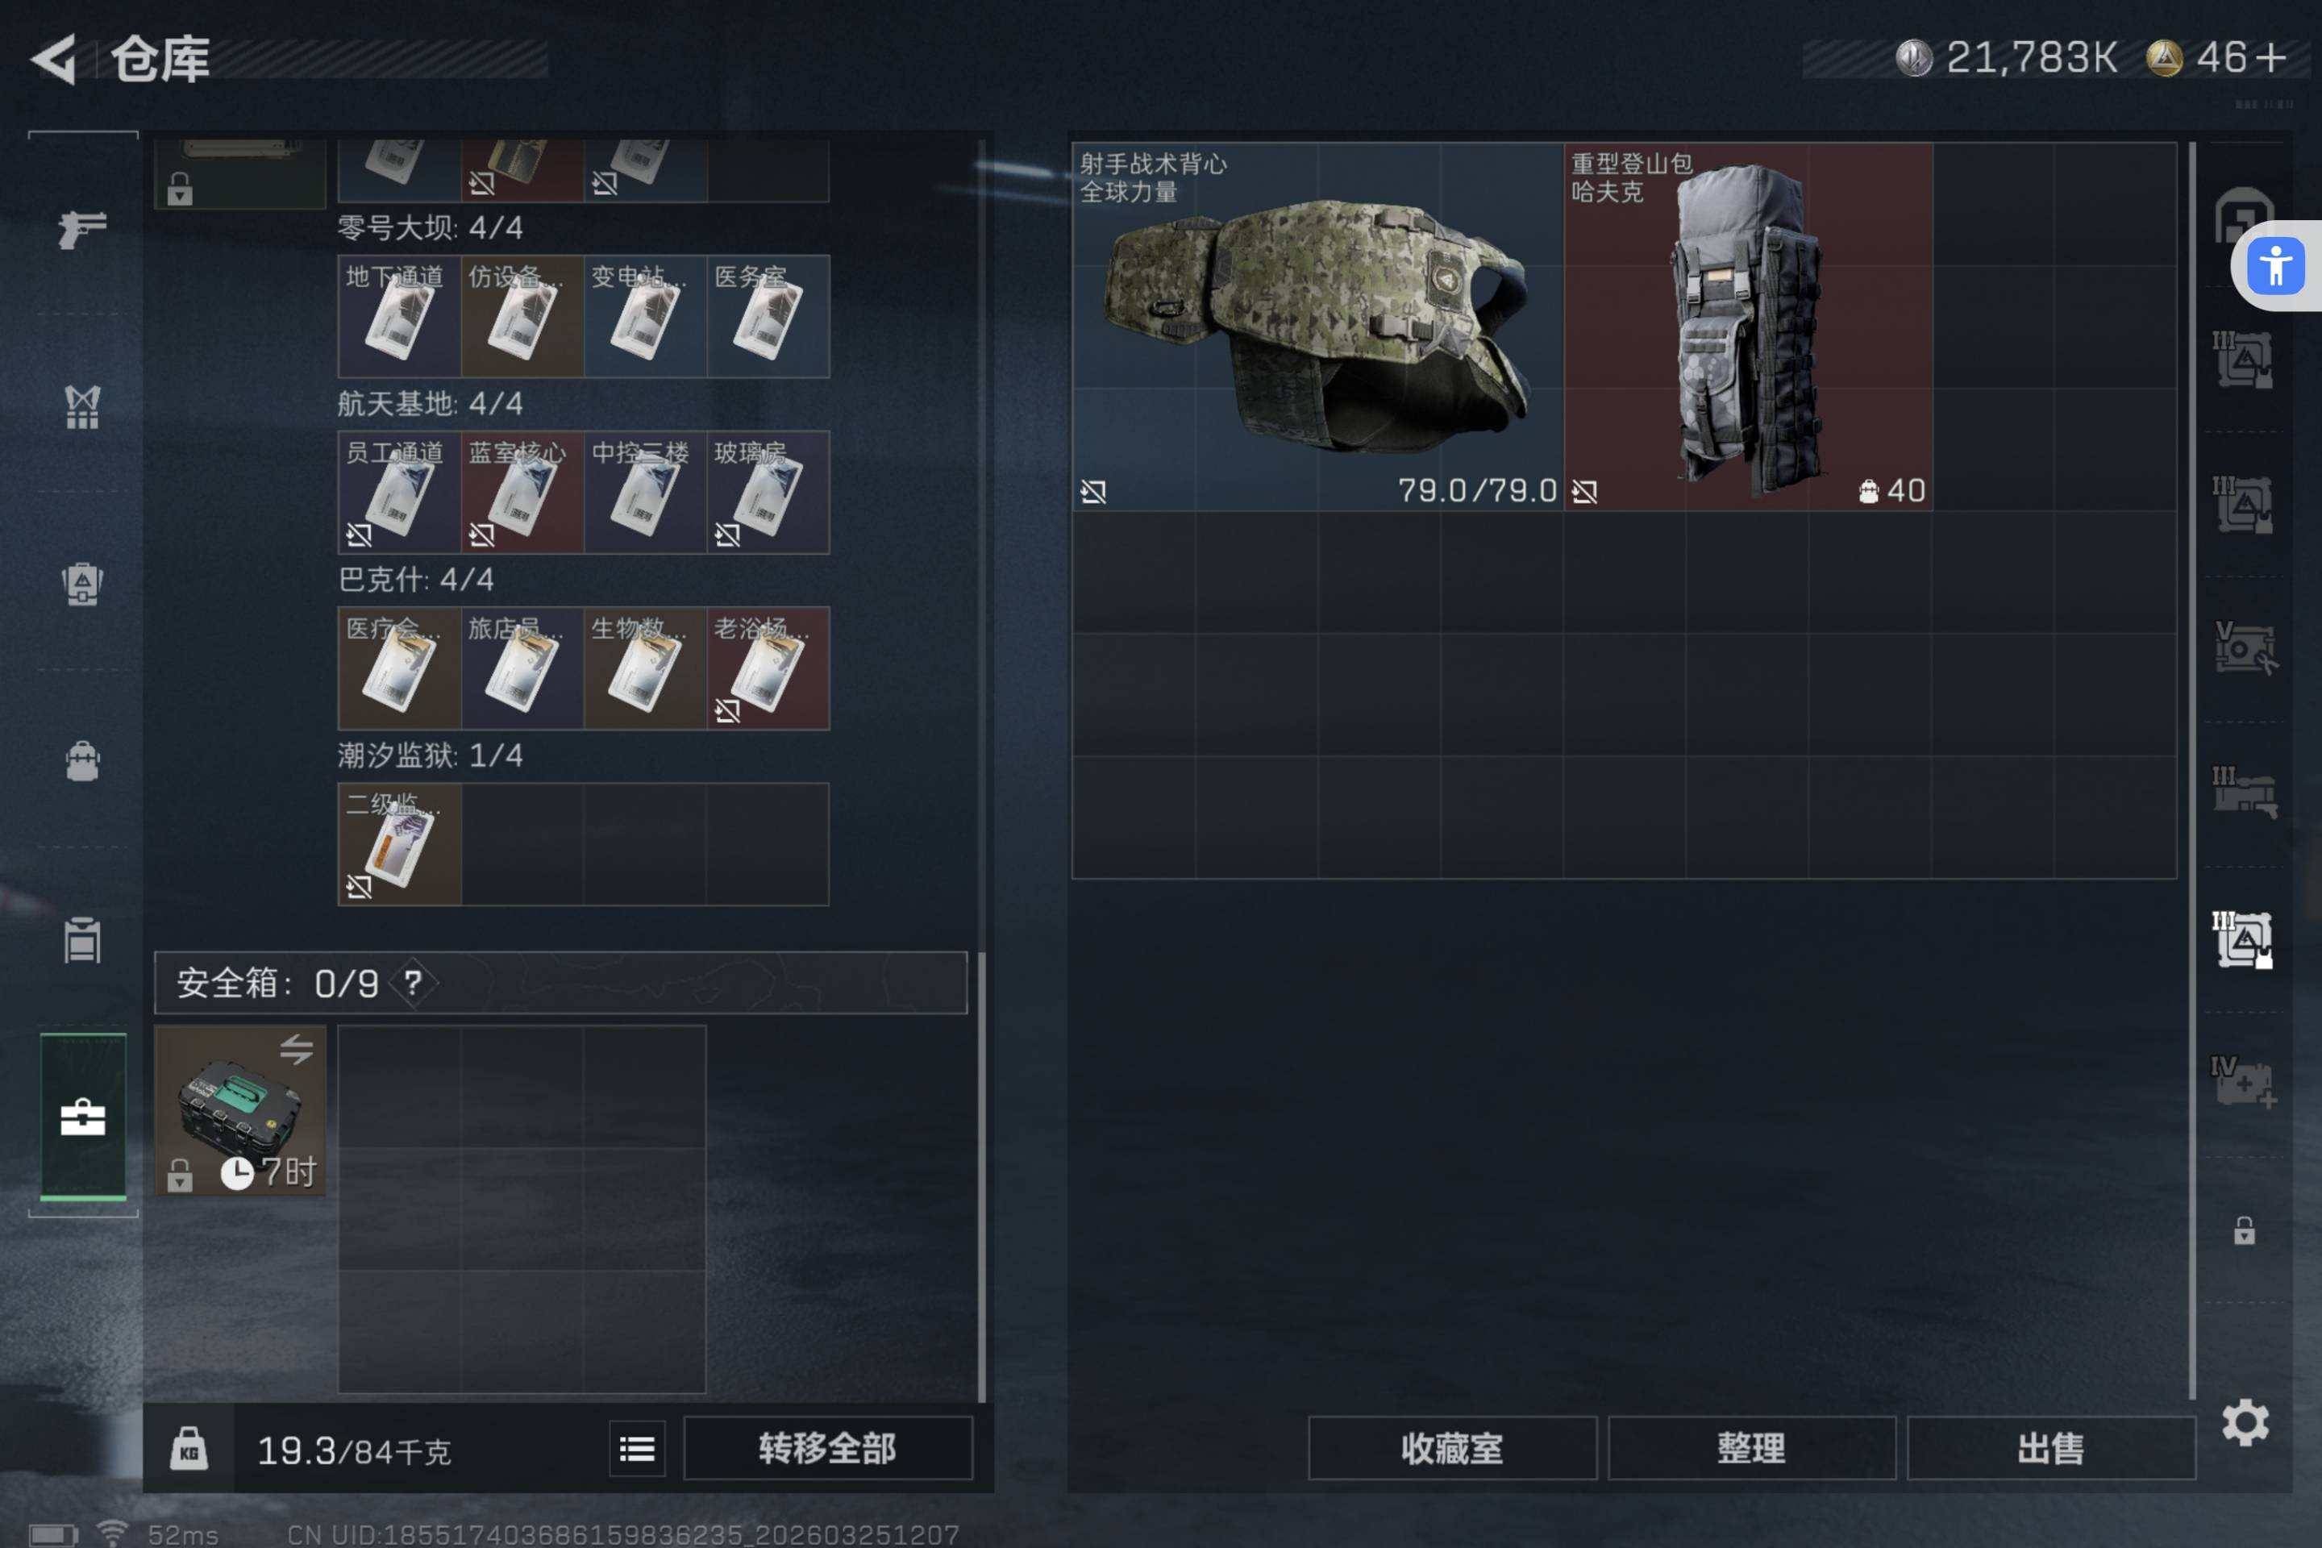Select the 射手战术背心 vest item
The width and height of the screenshot is (2322, 1548).
[1318, 327]
